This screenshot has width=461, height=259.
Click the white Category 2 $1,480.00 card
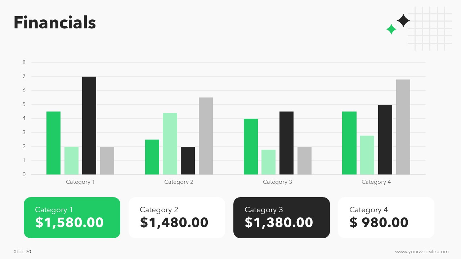coord(177,218)
